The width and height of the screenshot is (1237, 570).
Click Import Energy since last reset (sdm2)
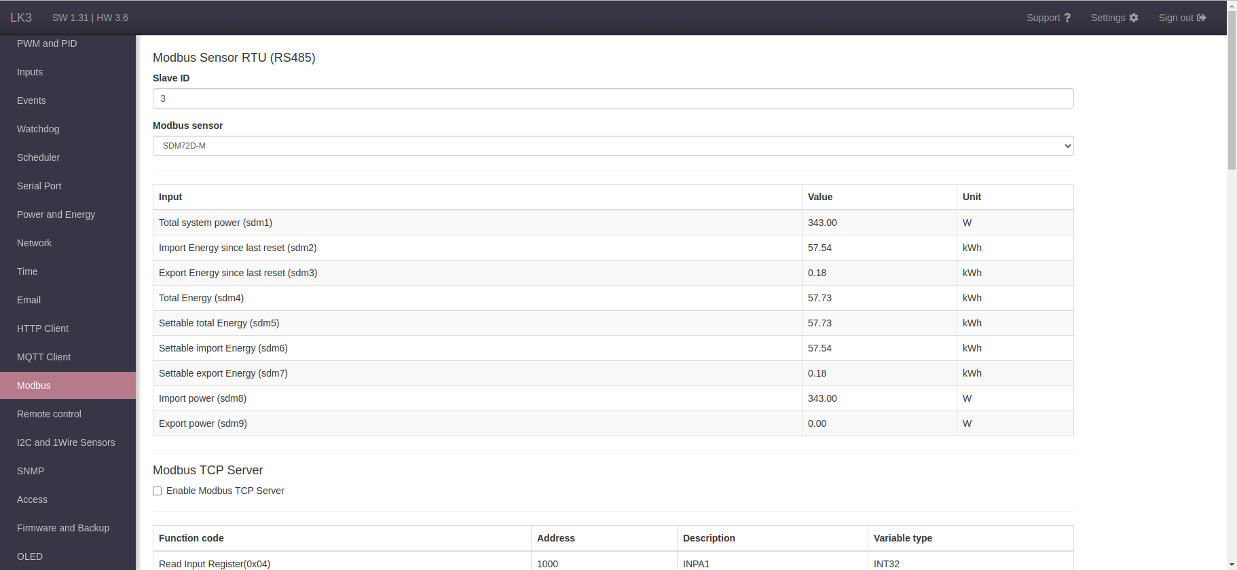(238, 248)
